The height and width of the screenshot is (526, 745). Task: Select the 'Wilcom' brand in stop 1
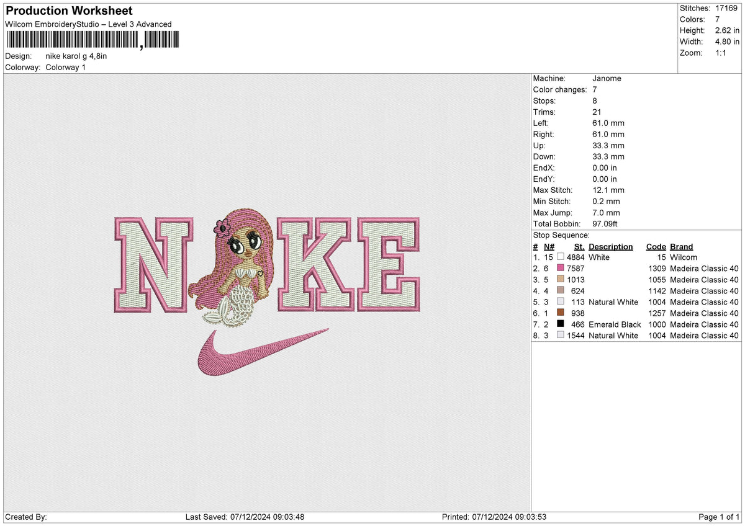[x=684, y=257]
